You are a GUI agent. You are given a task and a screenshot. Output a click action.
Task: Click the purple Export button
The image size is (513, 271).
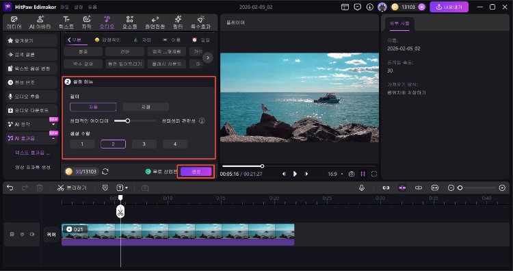pyautogui.click(x=449, y=7)
